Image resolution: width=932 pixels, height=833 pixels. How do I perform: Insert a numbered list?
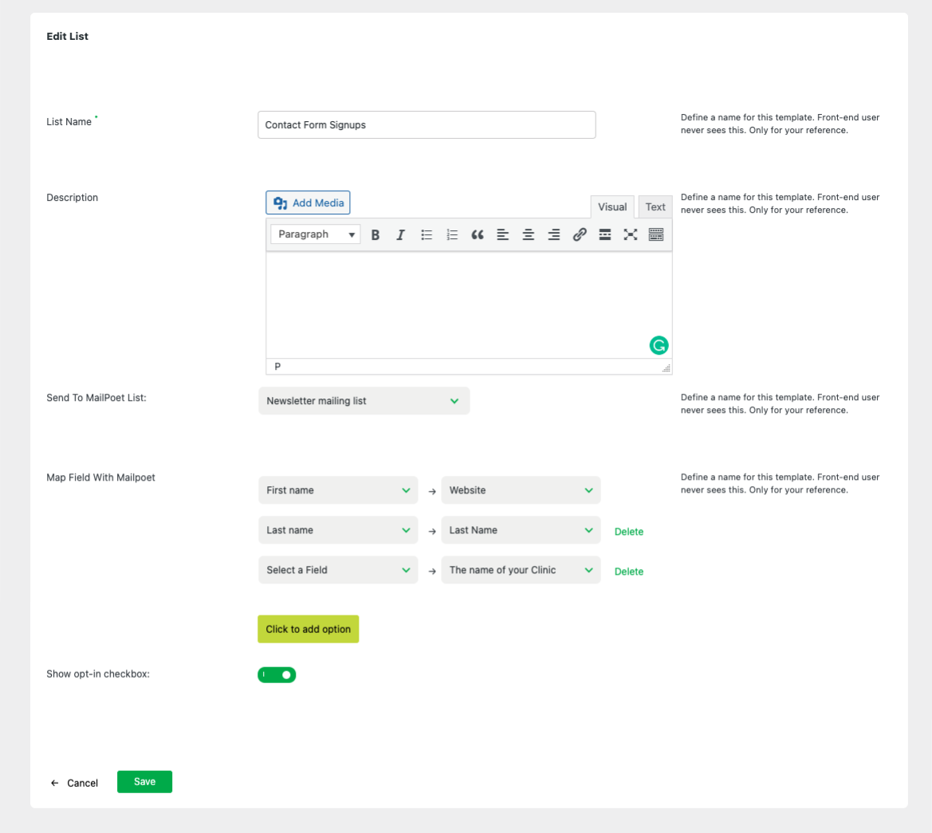coord(452,234)
